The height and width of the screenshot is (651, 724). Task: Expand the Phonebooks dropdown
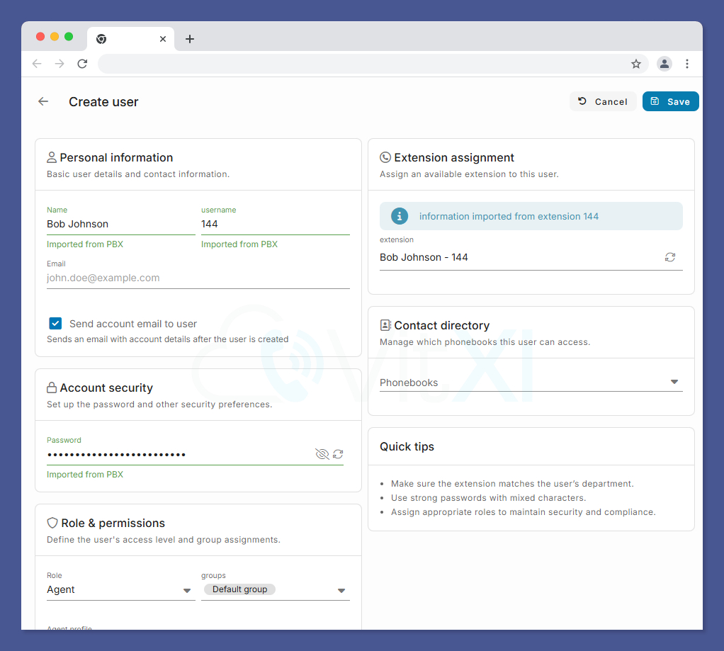[531, 383]
